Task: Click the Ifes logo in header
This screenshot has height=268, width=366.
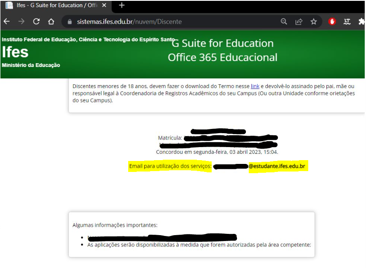Action: coord(15,52)
